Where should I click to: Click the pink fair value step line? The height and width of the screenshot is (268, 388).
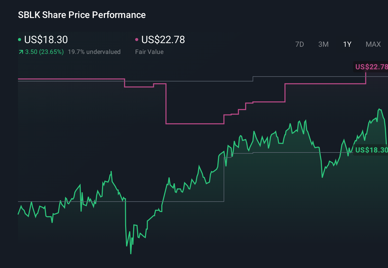pyautogui.click(x=195, y=124)
